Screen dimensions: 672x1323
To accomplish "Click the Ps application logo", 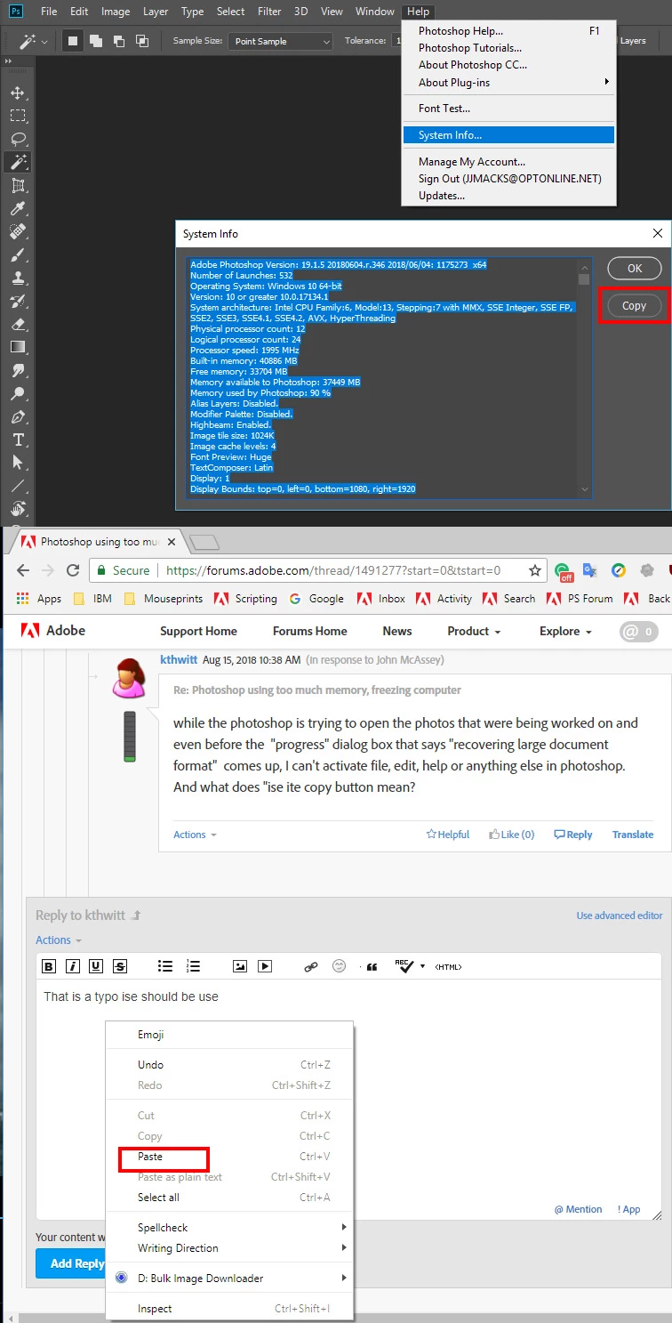I will click(15, 12).
